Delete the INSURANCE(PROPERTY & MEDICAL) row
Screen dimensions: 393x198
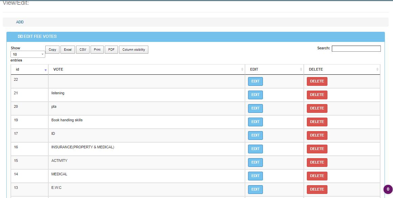(x=317, y=149)
